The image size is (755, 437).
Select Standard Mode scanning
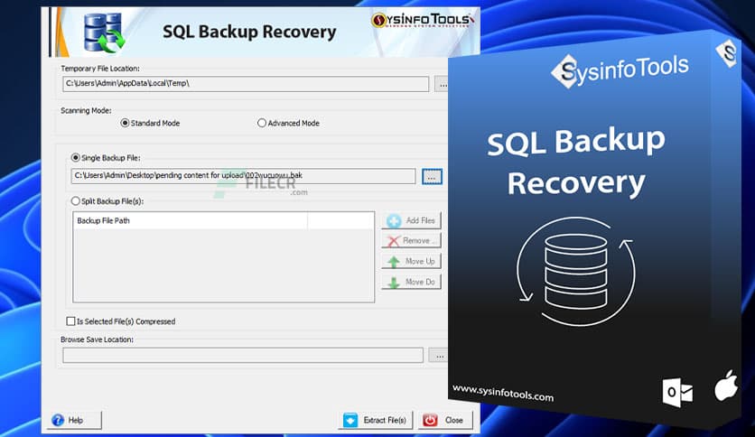coord(150,123)
